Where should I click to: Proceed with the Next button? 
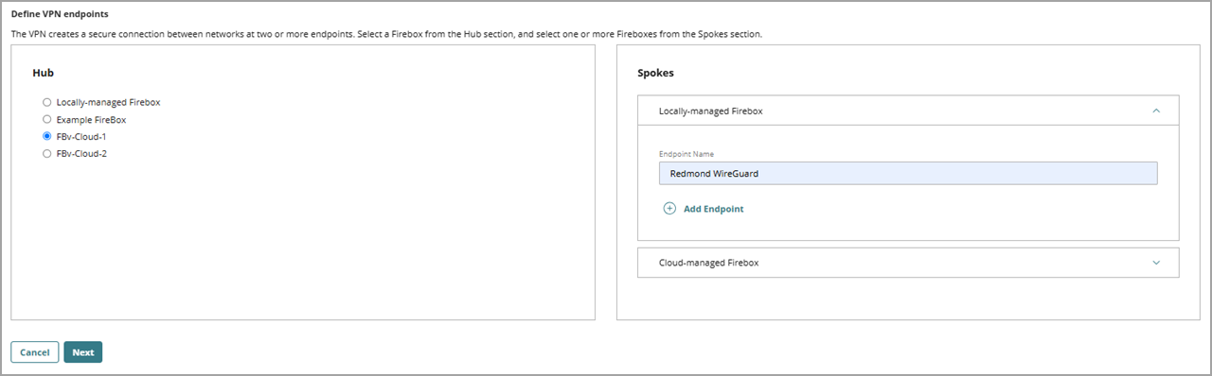click(83, 352)
